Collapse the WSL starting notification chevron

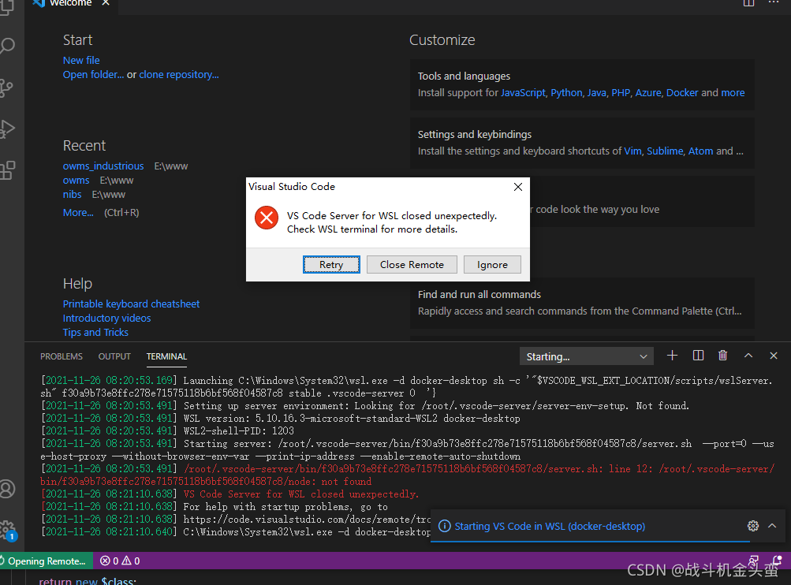click(x=771, y=526)
